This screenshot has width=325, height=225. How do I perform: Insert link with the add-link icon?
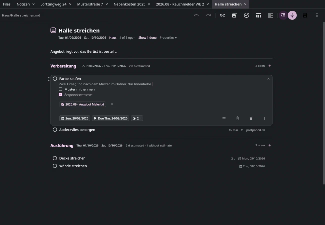pyautogui.click(x=222, y=15)
